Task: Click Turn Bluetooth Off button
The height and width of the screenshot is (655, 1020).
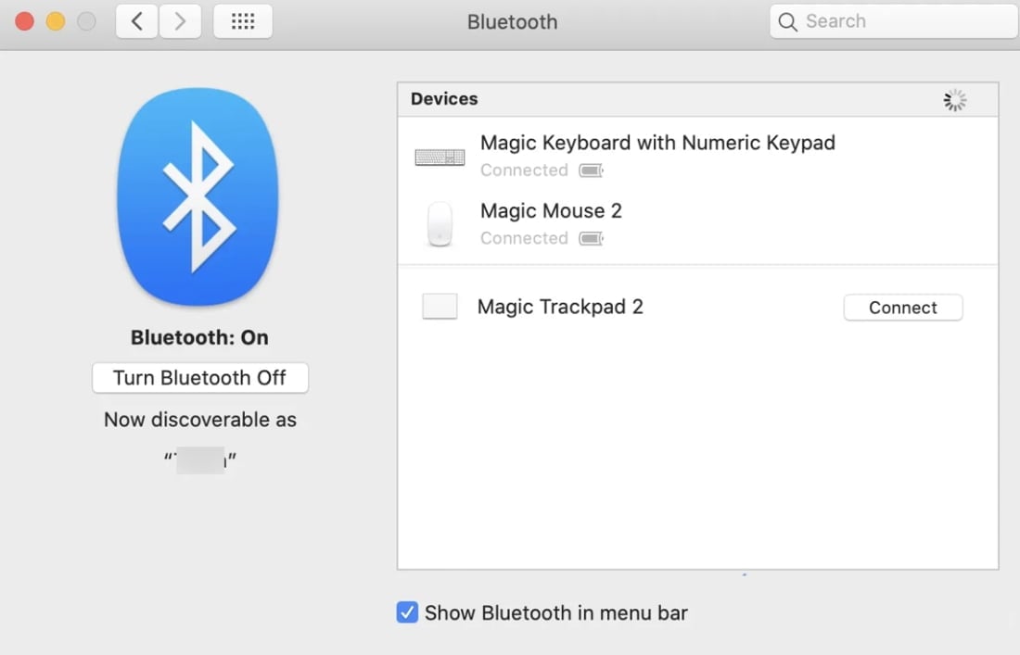Action: [x=200, y=378]
